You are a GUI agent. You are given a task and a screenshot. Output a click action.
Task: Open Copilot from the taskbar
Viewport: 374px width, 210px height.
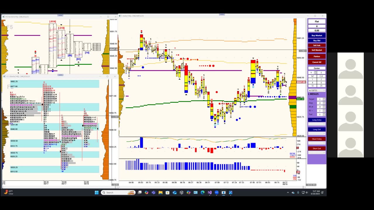coord(146,192)
